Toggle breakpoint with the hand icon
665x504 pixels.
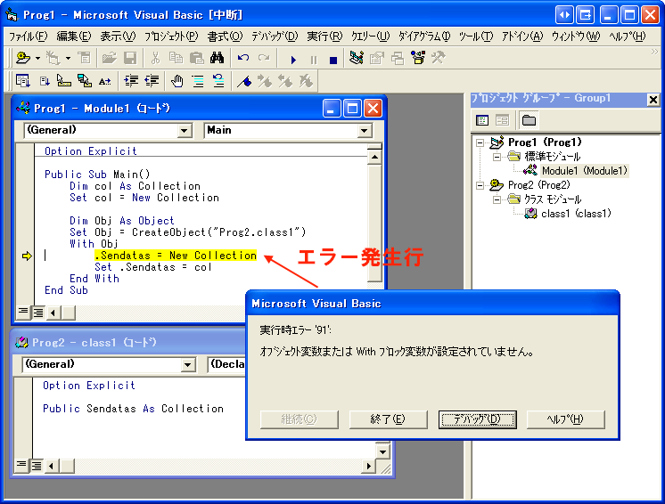(177, 80)
